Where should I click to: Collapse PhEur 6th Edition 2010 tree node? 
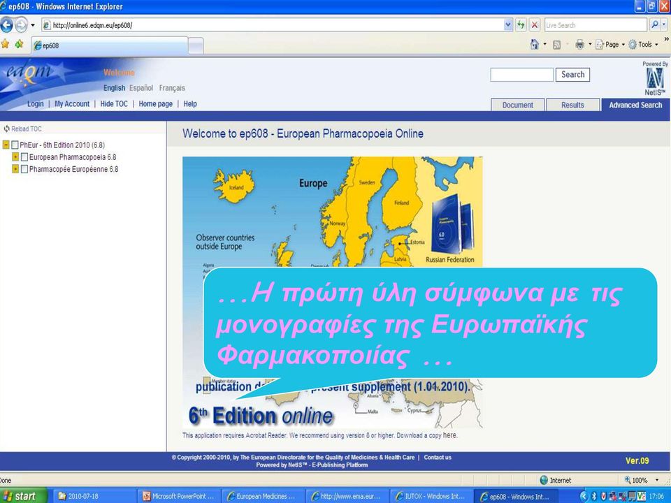coord(6,145)
